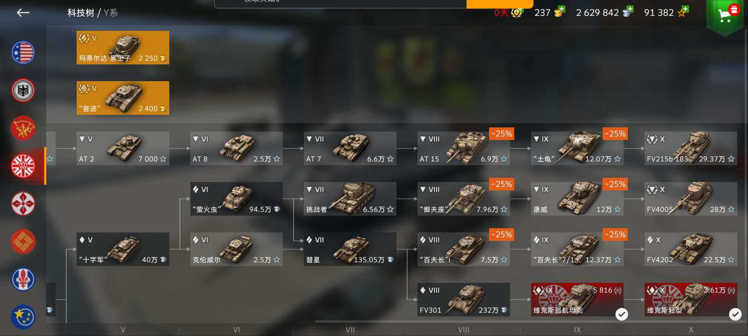Select the France nation flag icon
Viewport: 748px width, 336px height.
click(23, 279)
